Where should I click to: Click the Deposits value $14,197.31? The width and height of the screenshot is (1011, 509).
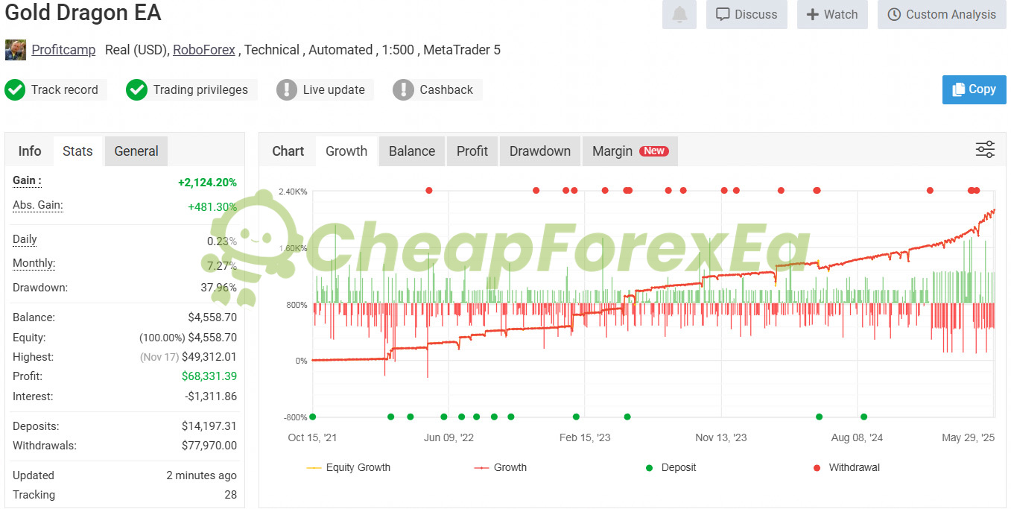click(x=209, y=426)
